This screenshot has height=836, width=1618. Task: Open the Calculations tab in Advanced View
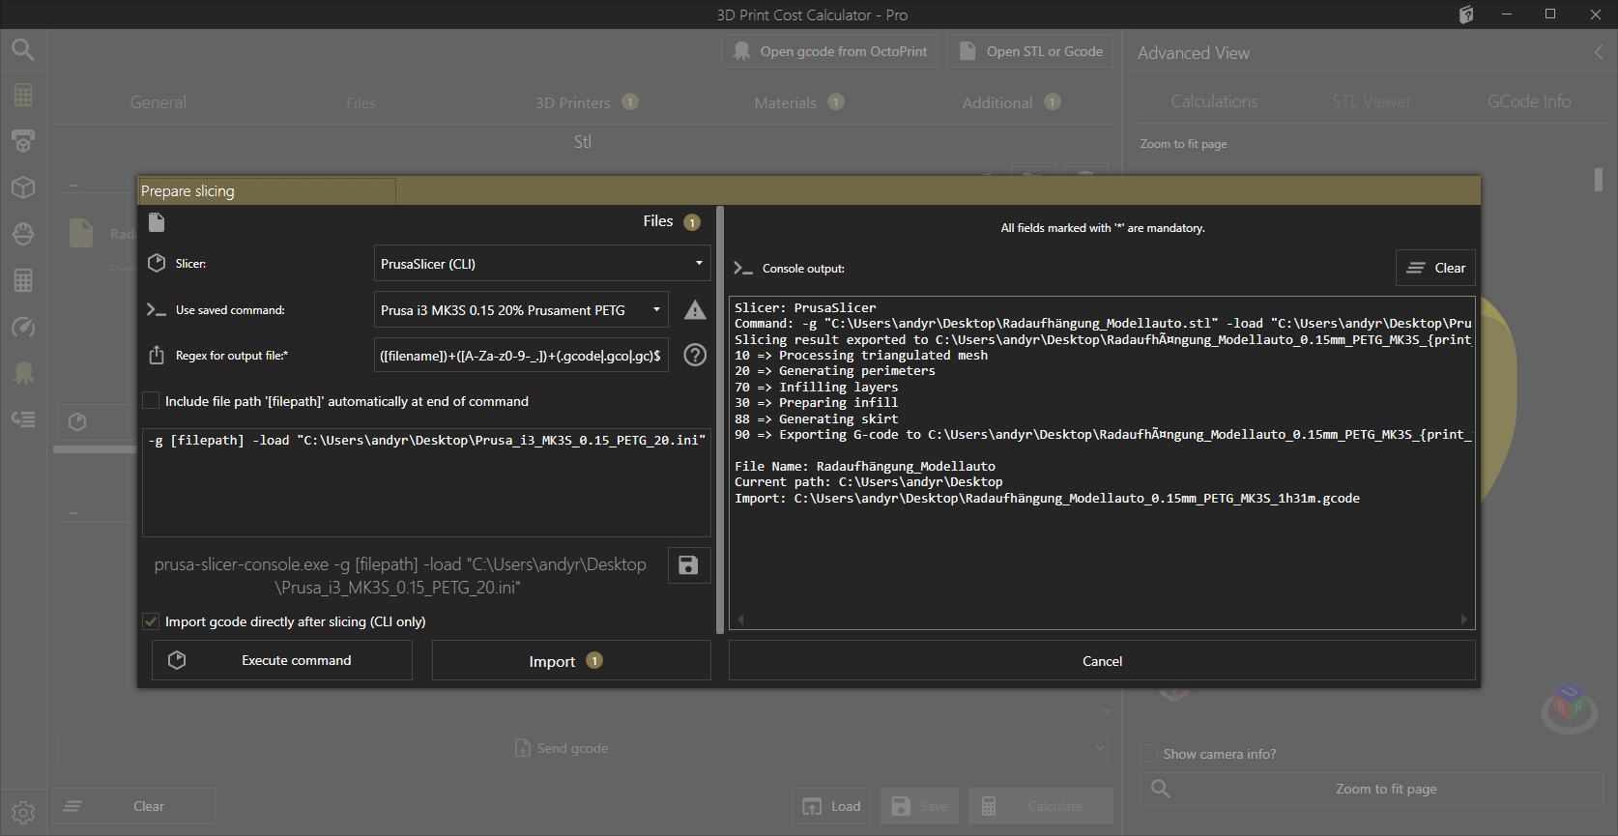[x=1214, y=101]
